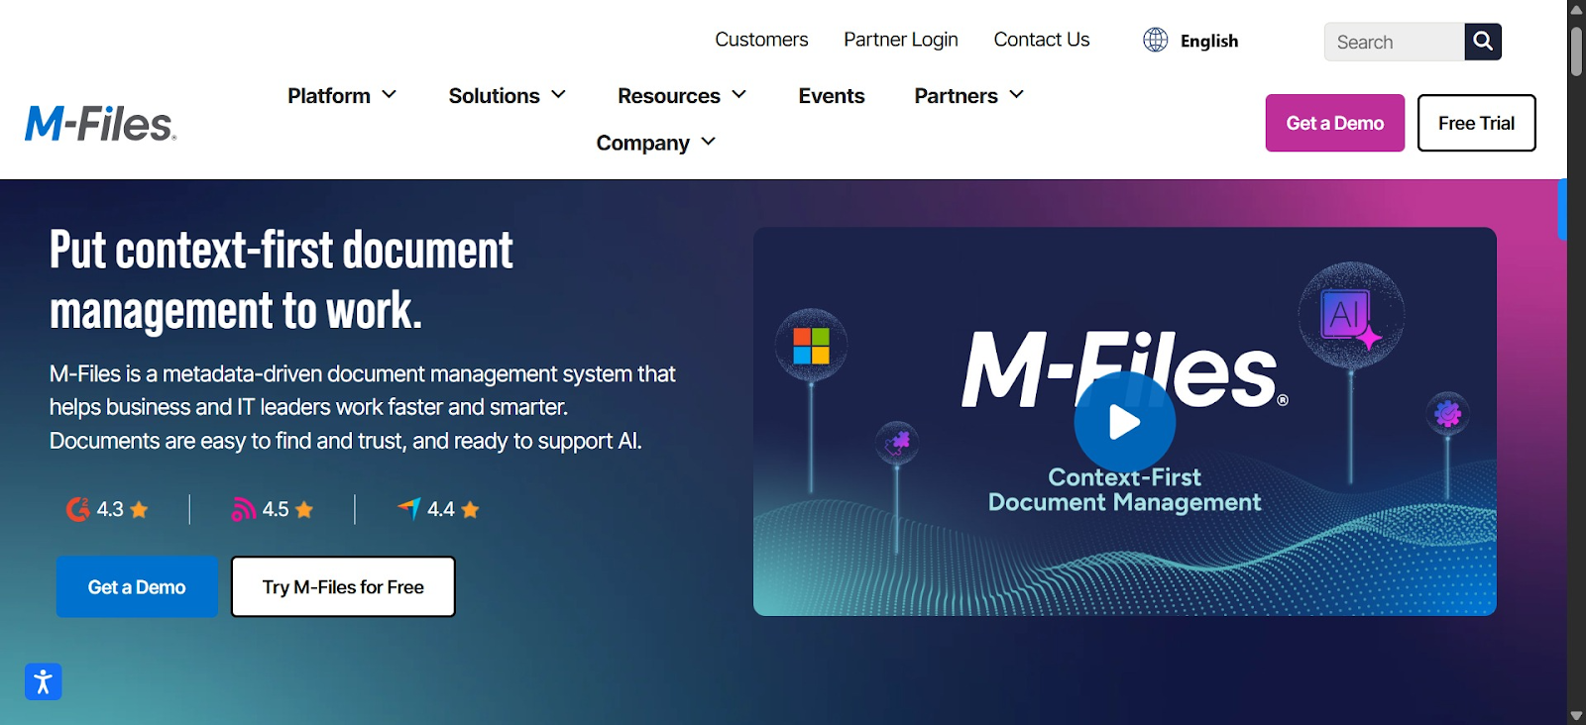Click the pink Get a Demo button
The height and width of the screenshot is (725, 1586).
click(1335, 123)
